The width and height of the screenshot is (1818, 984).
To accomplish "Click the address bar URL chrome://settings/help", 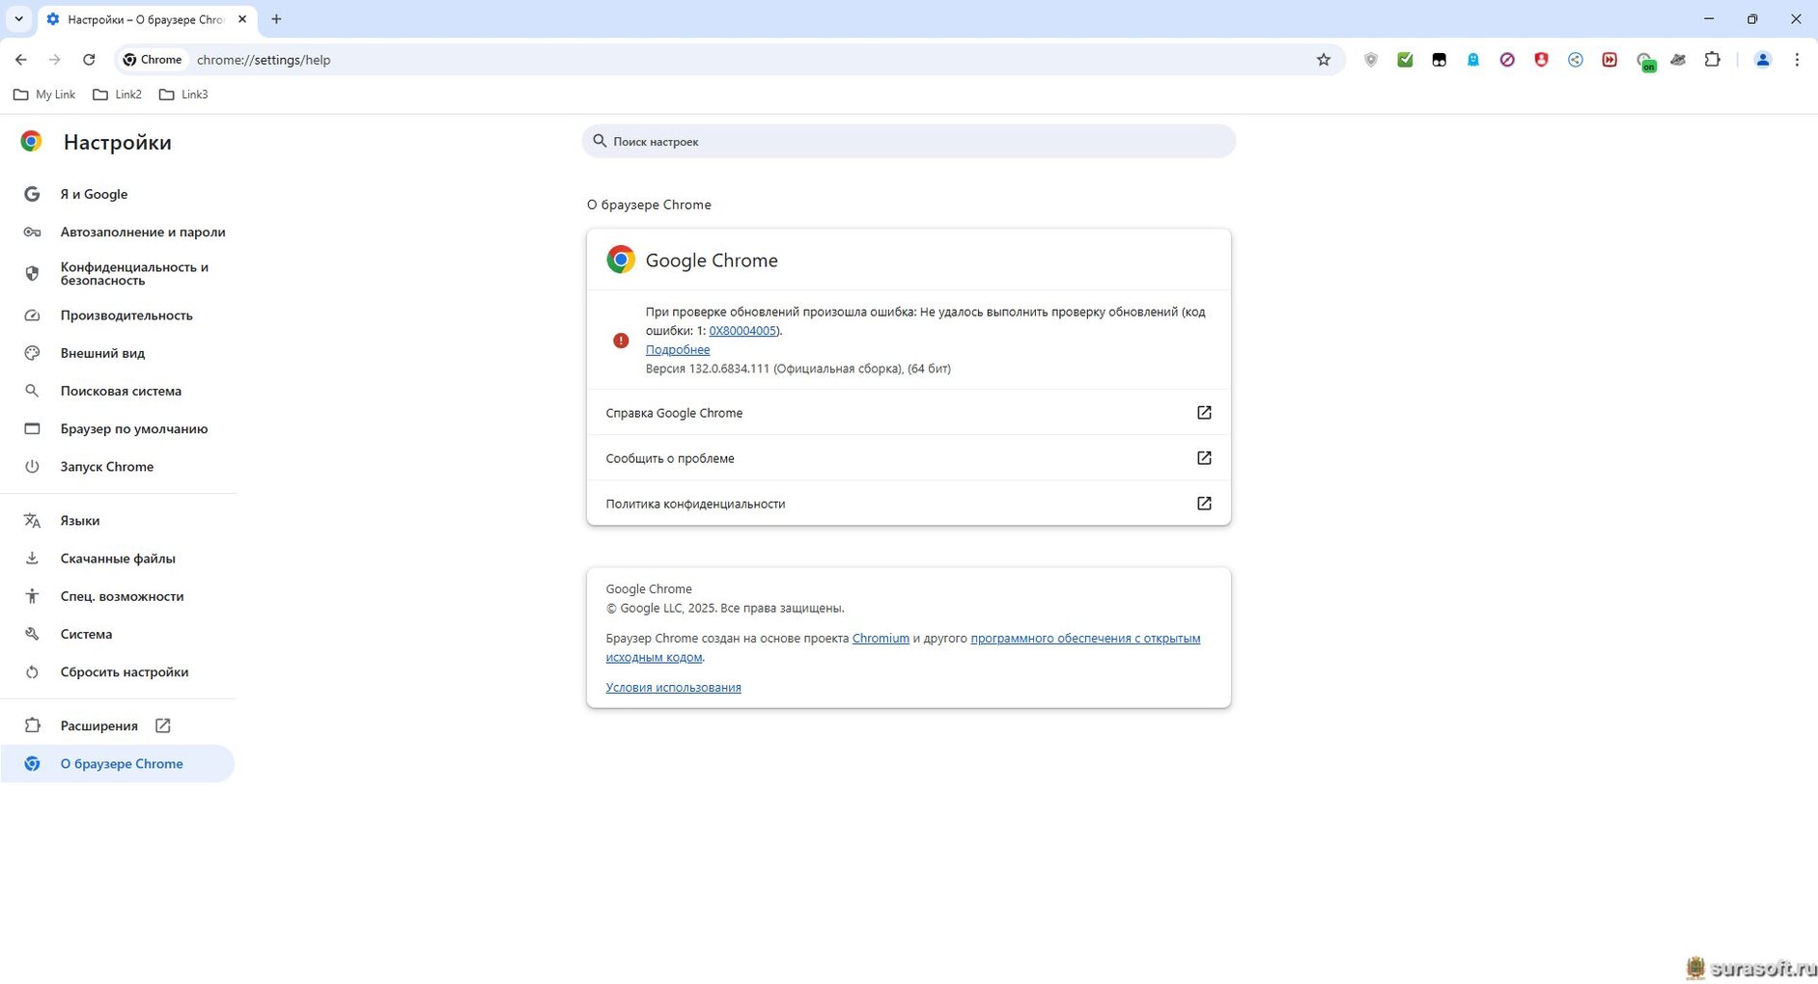I will (x=264, y=60).
